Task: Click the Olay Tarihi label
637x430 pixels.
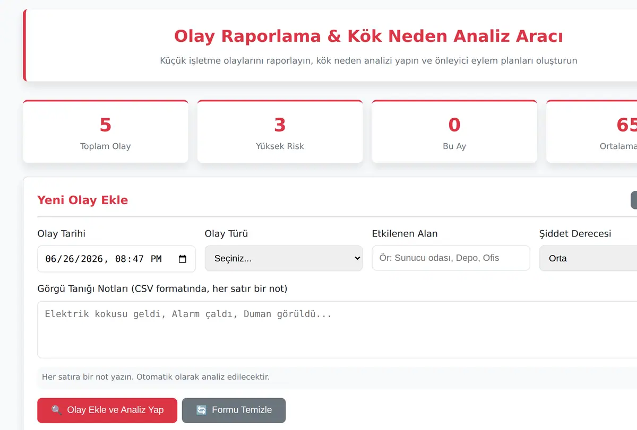Action: point(62,233)
